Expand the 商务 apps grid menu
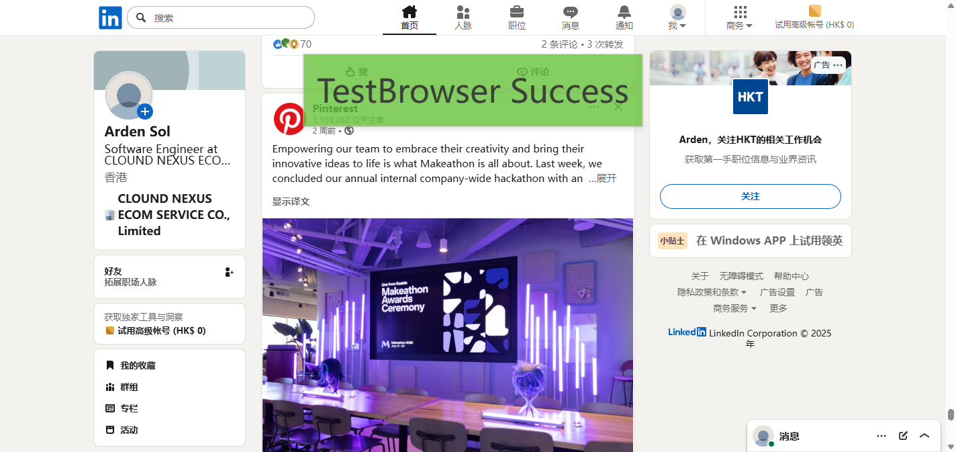The height and width of the screenshot is (452, 956). (x=739, y=17)
